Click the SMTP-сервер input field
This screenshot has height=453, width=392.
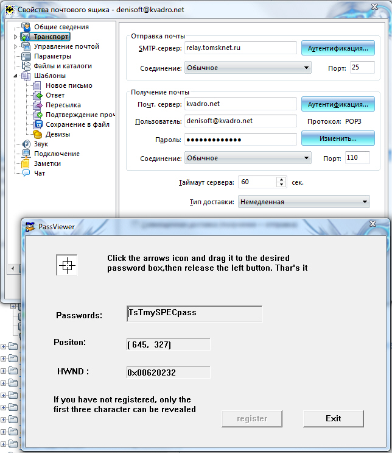(x=240, y=48)
